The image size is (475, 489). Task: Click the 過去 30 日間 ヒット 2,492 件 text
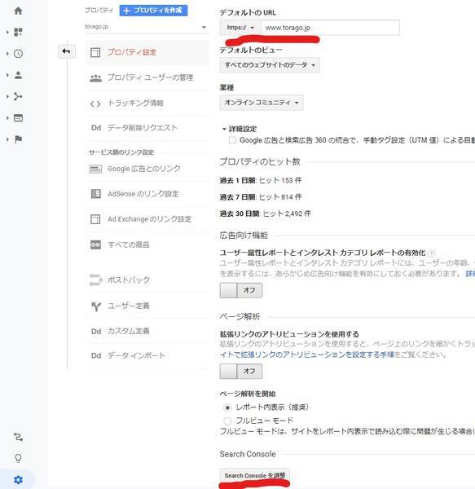point(266,214)
